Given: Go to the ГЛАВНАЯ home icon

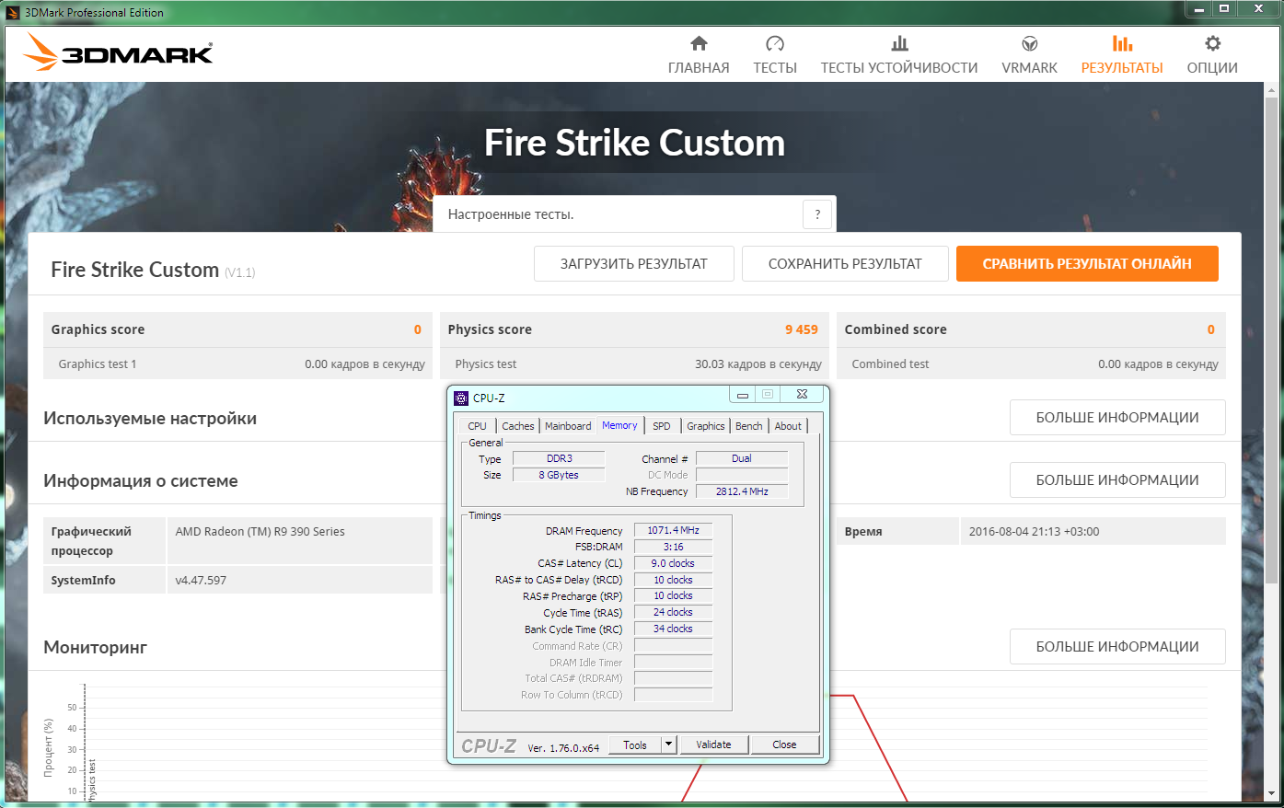Looking at the screenshot, I should coord(699,43).
